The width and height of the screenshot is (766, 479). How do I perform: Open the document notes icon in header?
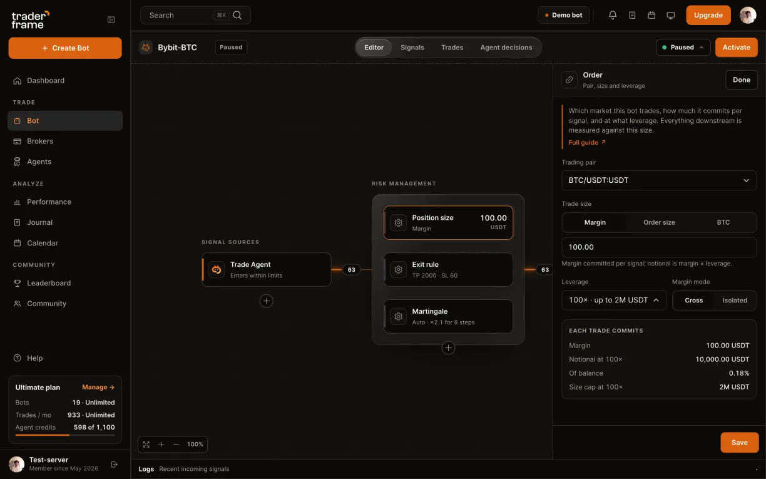(x=632, y=15)
